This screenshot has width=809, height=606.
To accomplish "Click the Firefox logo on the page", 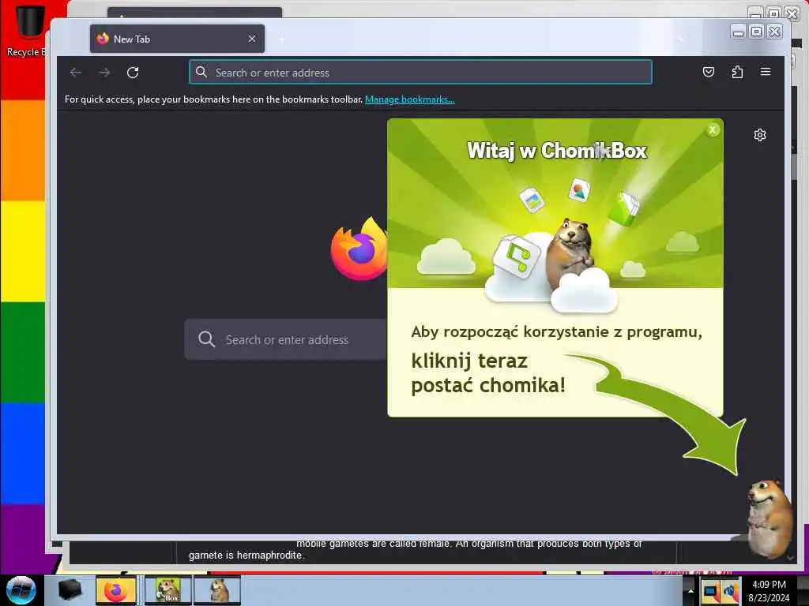I will pos(359,249).
